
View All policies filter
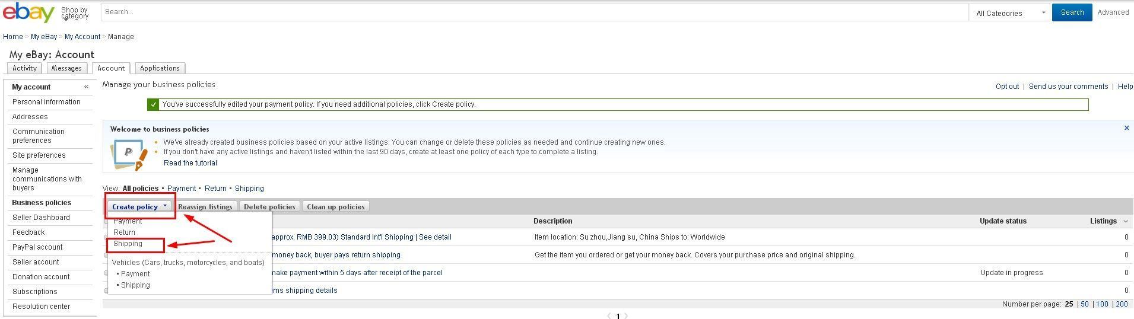(x=141, y=189)
